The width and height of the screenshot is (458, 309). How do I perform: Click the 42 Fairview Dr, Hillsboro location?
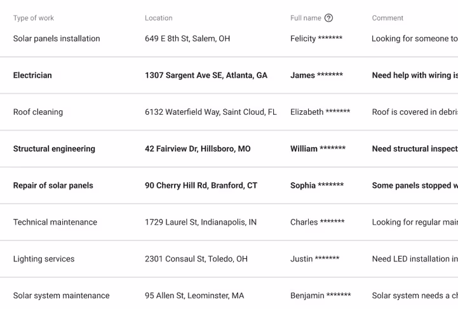pyautogui.click(x=198, y=149)
